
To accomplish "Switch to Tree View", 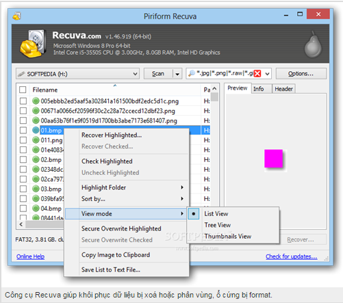I will point(233,225).
